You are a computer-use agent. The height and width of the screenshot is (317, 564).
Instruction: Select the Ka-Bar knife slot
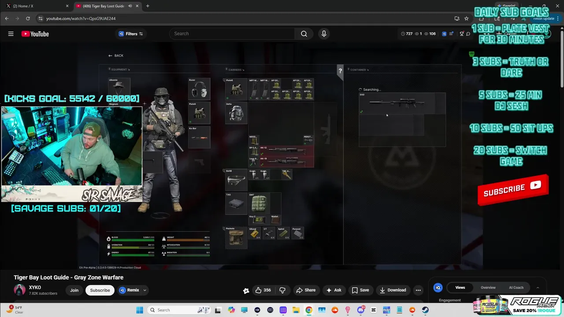(200, 137)
